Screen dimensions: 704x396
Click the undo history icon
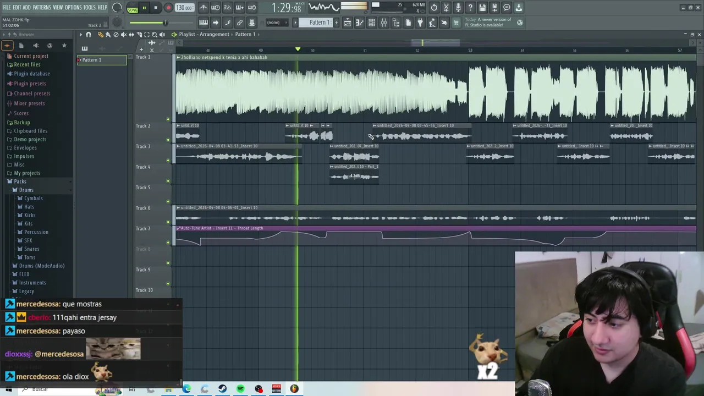(434, 8)
